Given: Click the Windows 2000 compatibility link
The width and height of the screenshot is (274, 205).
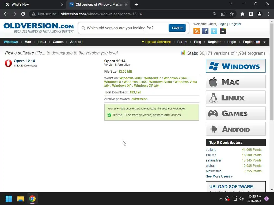Looking at the screenshot, I should point(131,78).
